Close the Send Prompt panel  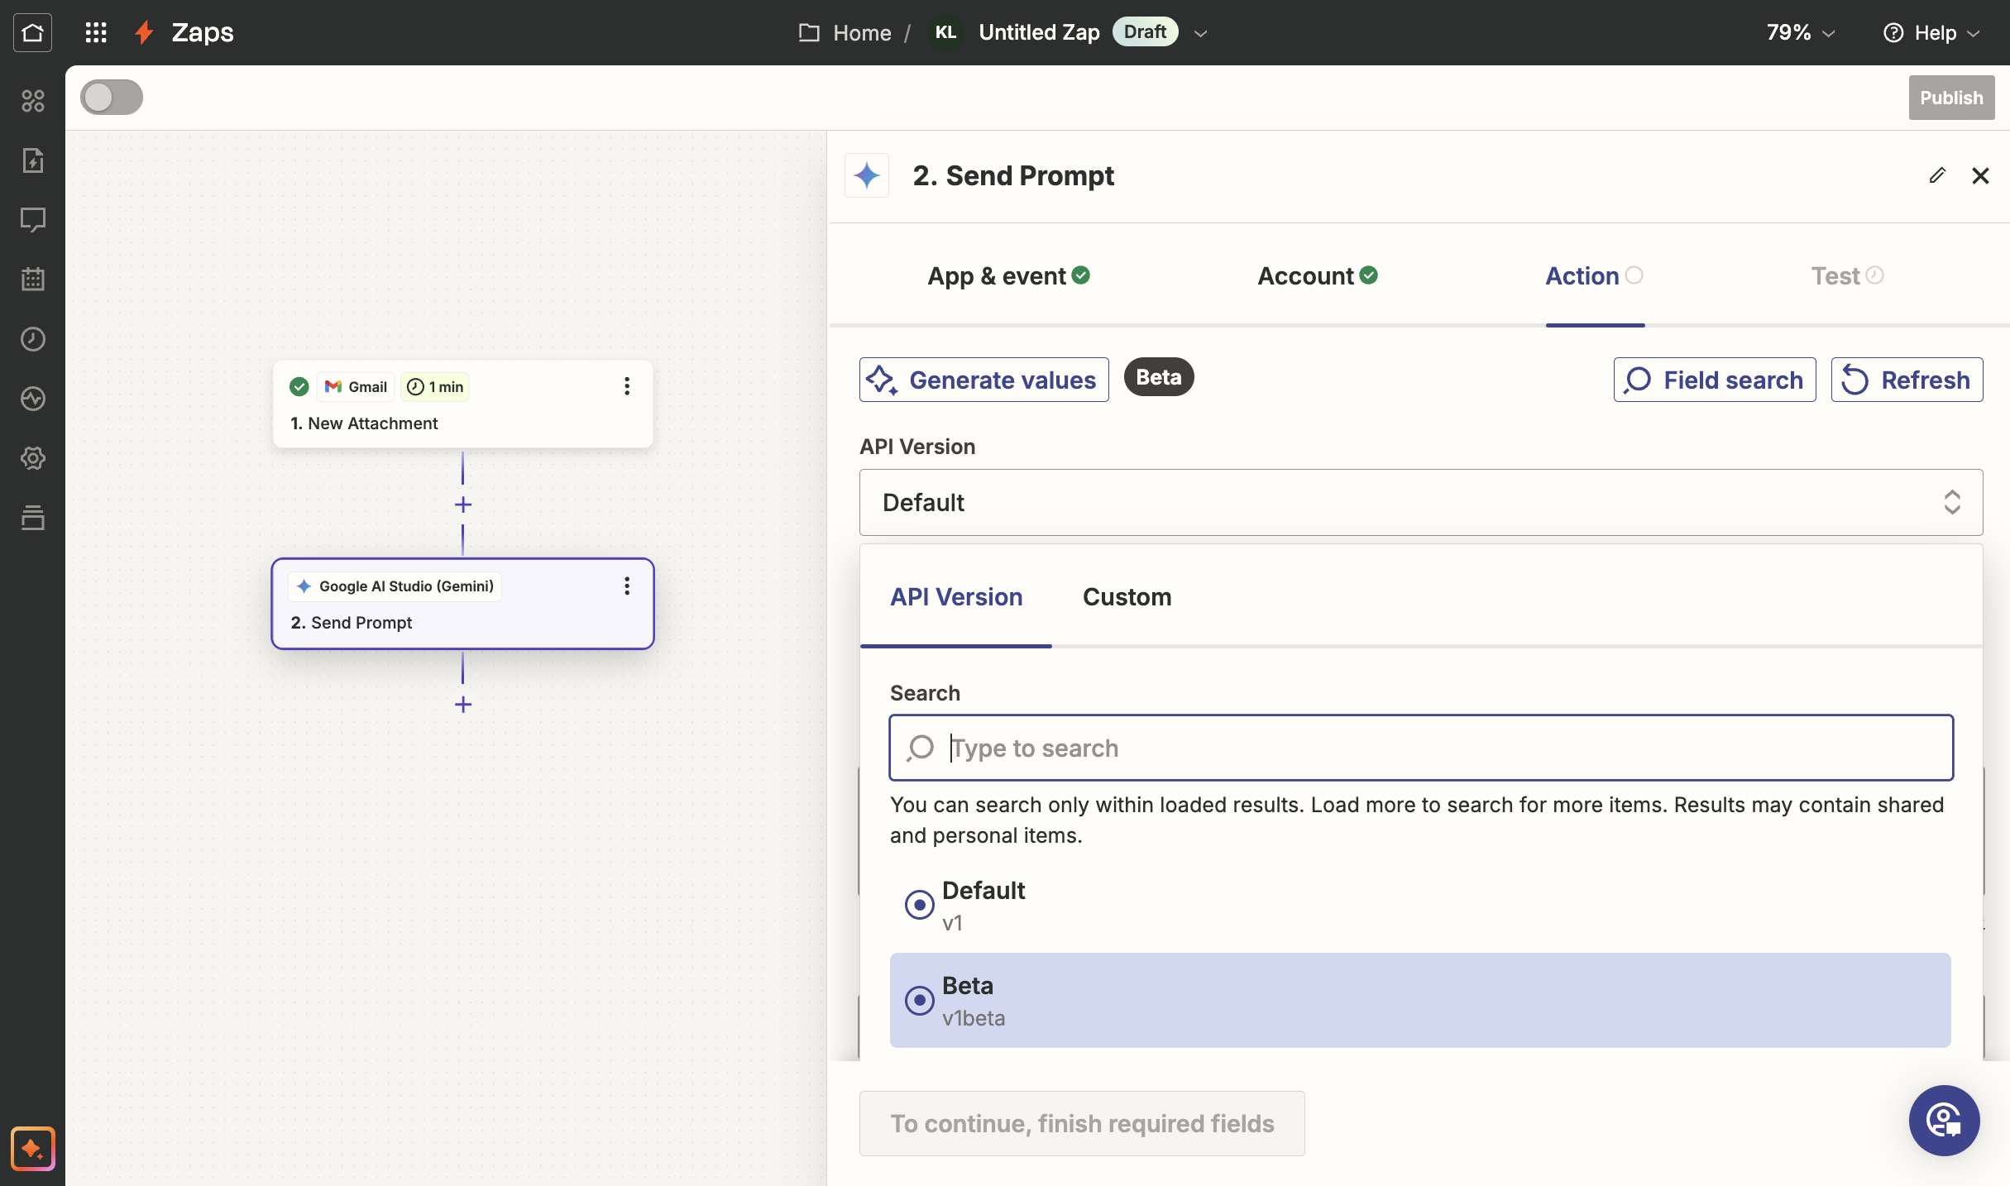[x=1980, y=175]
